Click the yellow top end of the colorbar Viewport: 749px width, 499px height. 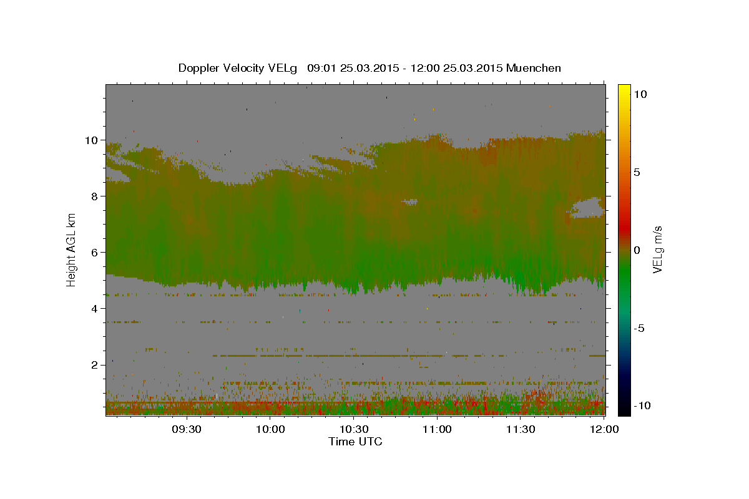click(624, 90)
